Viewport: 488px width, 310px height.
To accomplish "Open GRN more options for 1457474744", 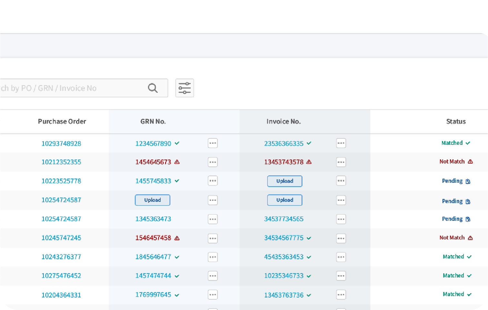I will point(213,276).
